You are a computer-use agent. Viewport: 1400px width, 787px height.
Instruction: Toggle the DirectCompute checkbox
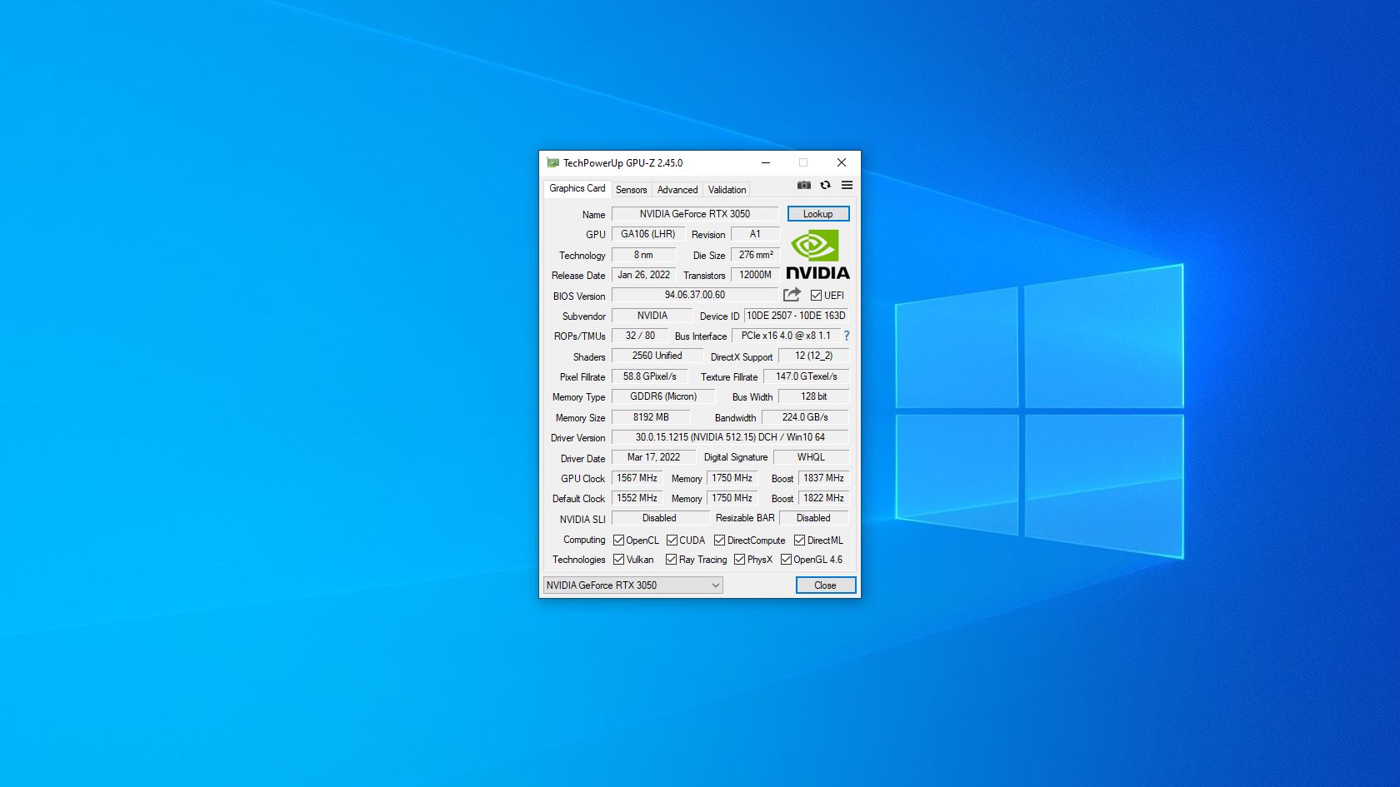coord(720,540)
